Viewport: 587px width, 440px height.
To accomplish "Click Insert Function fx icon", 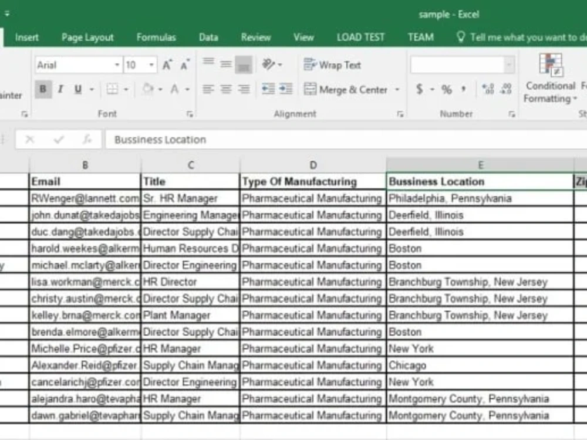I will (87, 140).
